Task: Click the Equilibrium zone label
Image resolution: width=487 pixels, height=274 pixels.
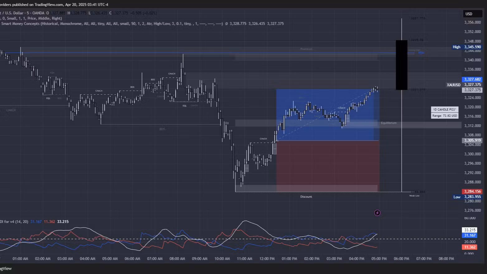Action: [x=389, y=123]
